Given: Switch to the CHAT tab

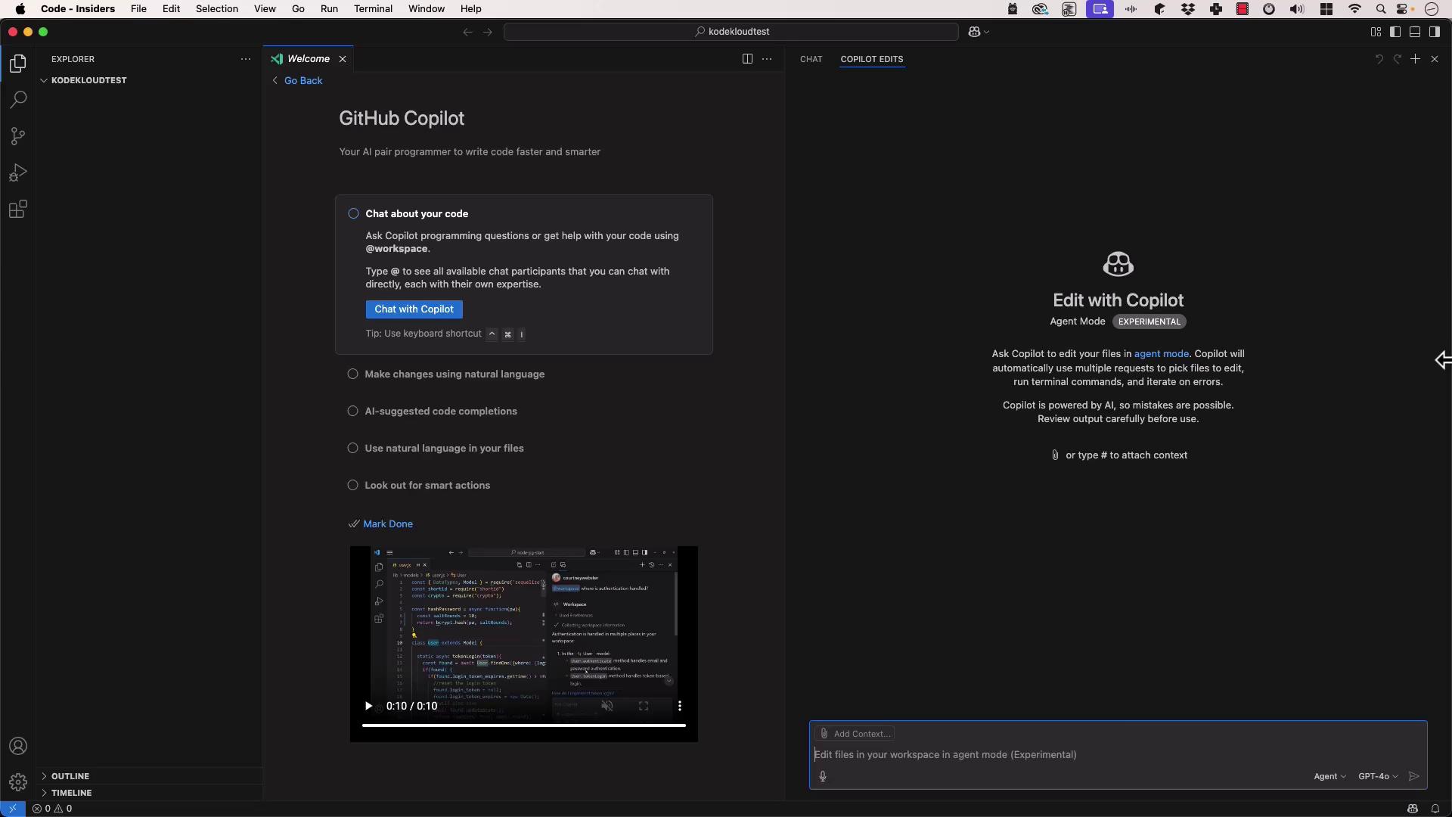Looking at the screenshot, I should pos(811,59).
